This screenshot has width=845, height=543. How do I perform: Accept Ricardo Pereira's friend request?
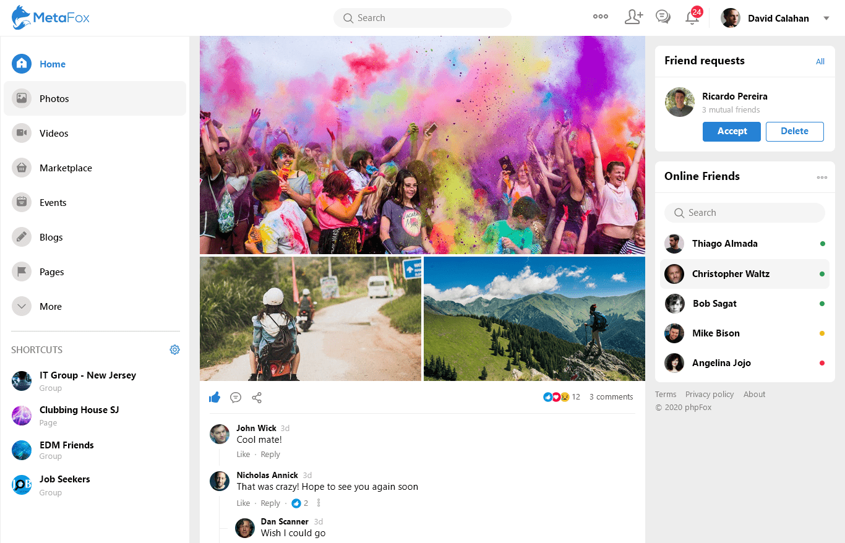pyautogui.click(x=732, y=132)
